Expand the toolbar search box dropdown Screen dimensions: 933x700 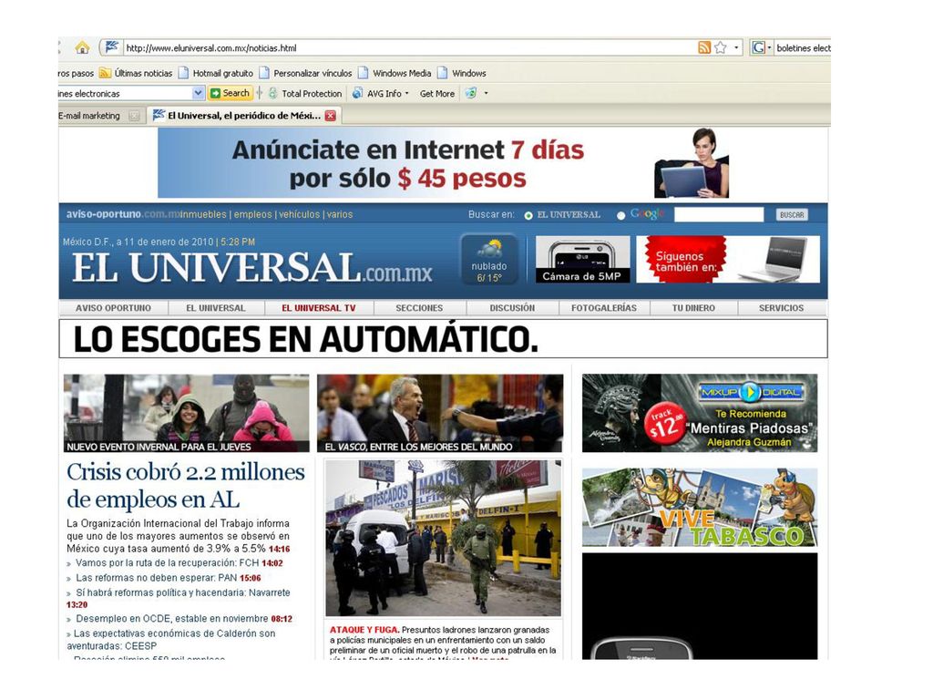(199, 94)
